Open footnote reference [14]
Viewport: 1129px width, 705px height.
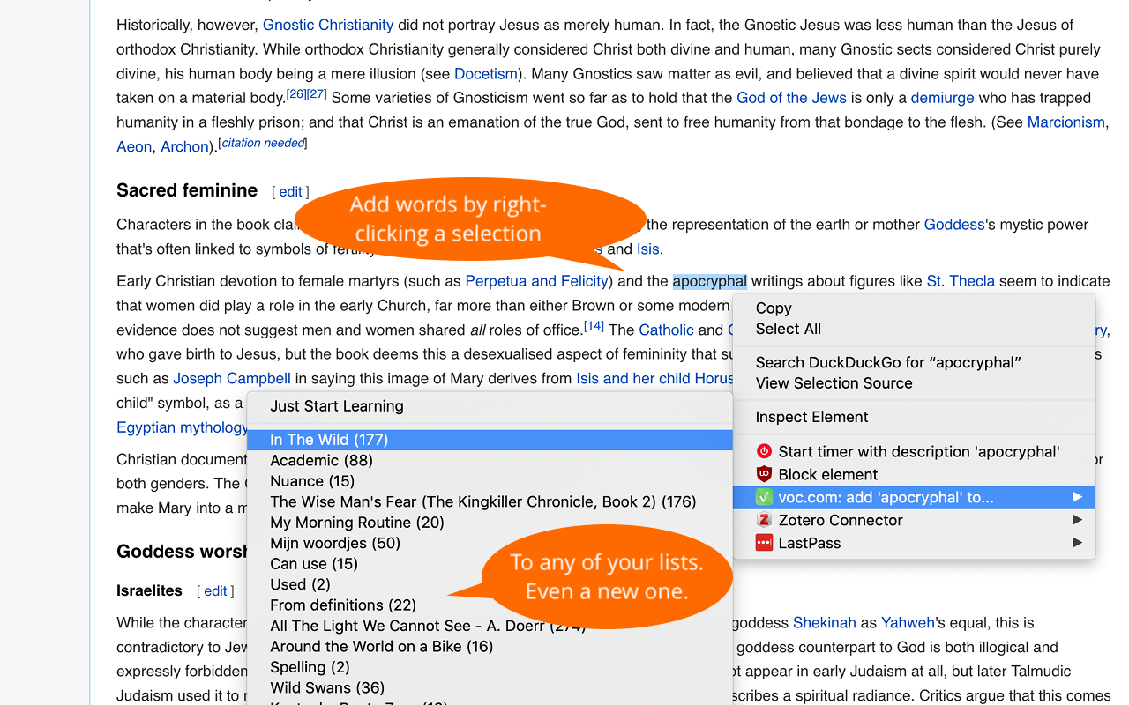(594, 326)
